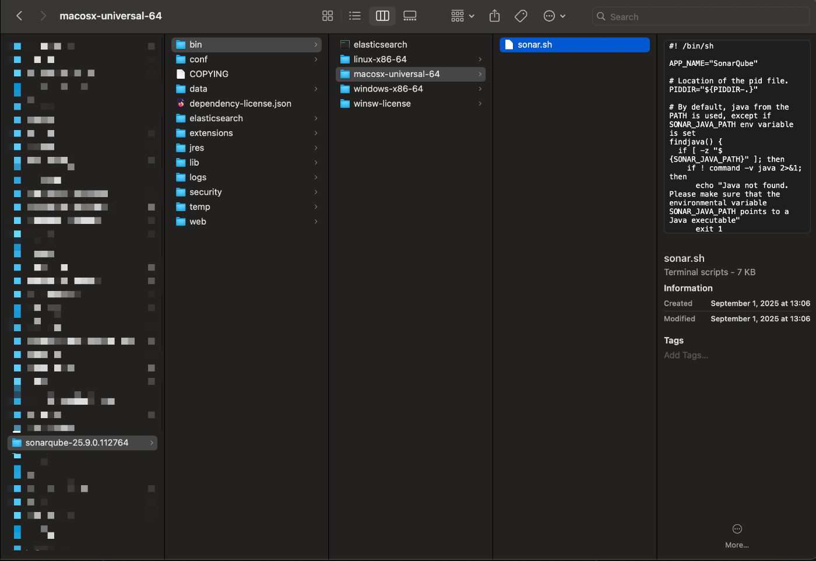
Task: Select dependency-license.json file
Action: pyautogui.click(x=247, y=103)
